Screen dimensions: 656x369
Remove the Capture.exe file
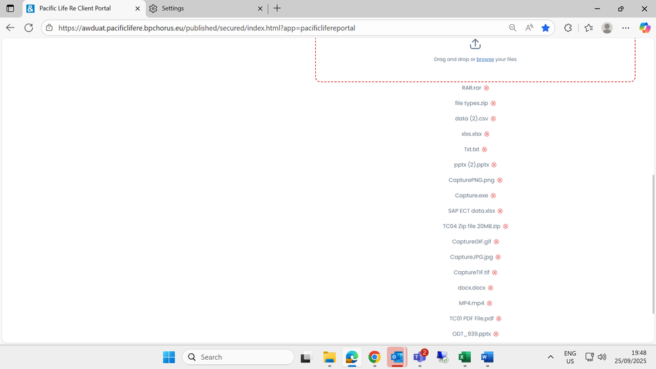tap(493, 196)
